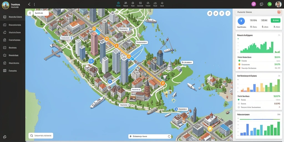Click the orange map marker on the bridge

pyautogui.click(x=129, y=56)
